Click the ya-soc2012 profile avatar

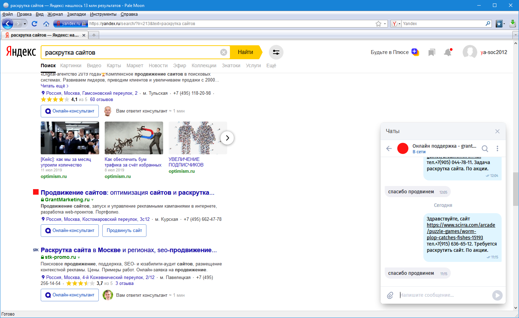(470, 52)
